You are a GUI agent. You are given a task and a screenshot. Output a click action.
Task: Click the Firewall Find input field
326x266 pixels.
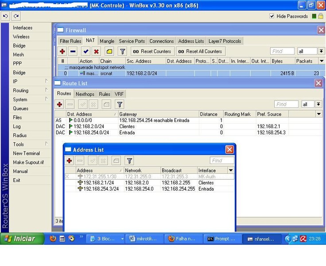(282, 51)
